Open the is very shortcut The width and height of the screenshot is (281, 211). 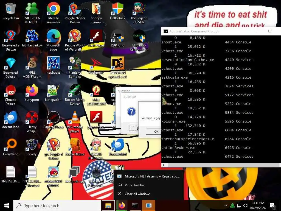click(32, 147)
